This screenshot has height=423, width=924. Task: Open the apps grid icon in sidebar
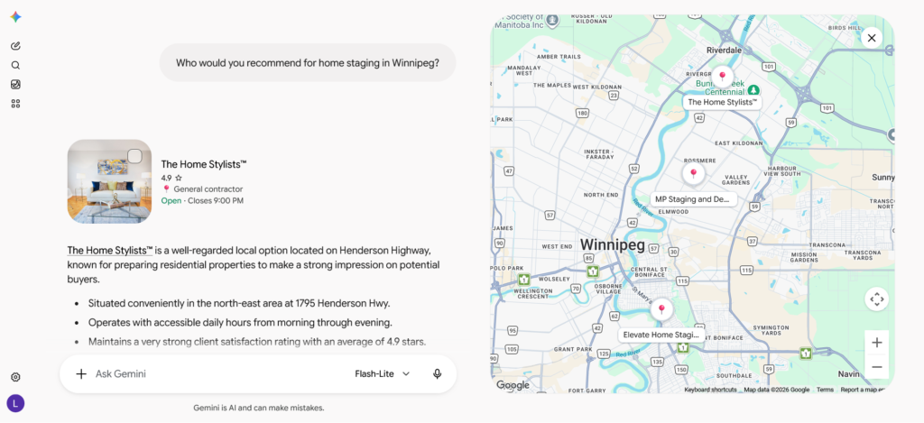(16, 104)
